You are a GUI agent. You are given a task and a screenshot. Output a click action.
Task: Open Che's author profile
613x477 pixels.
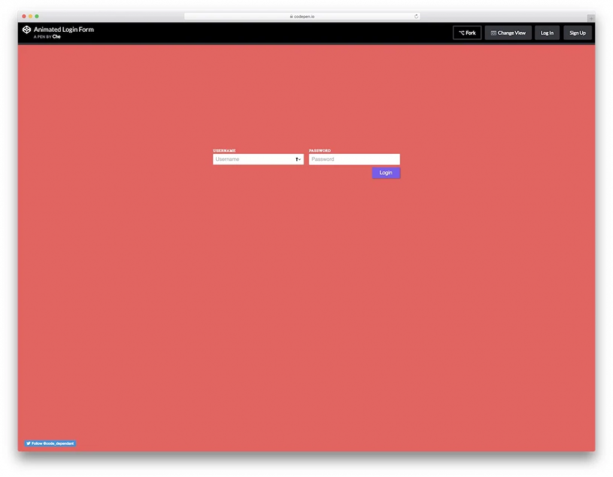click(56, 37)
